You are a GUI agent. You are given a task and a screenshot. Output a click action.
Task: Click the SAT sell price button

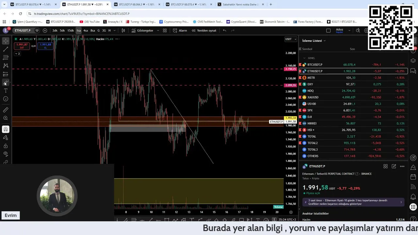click(22, 46)
